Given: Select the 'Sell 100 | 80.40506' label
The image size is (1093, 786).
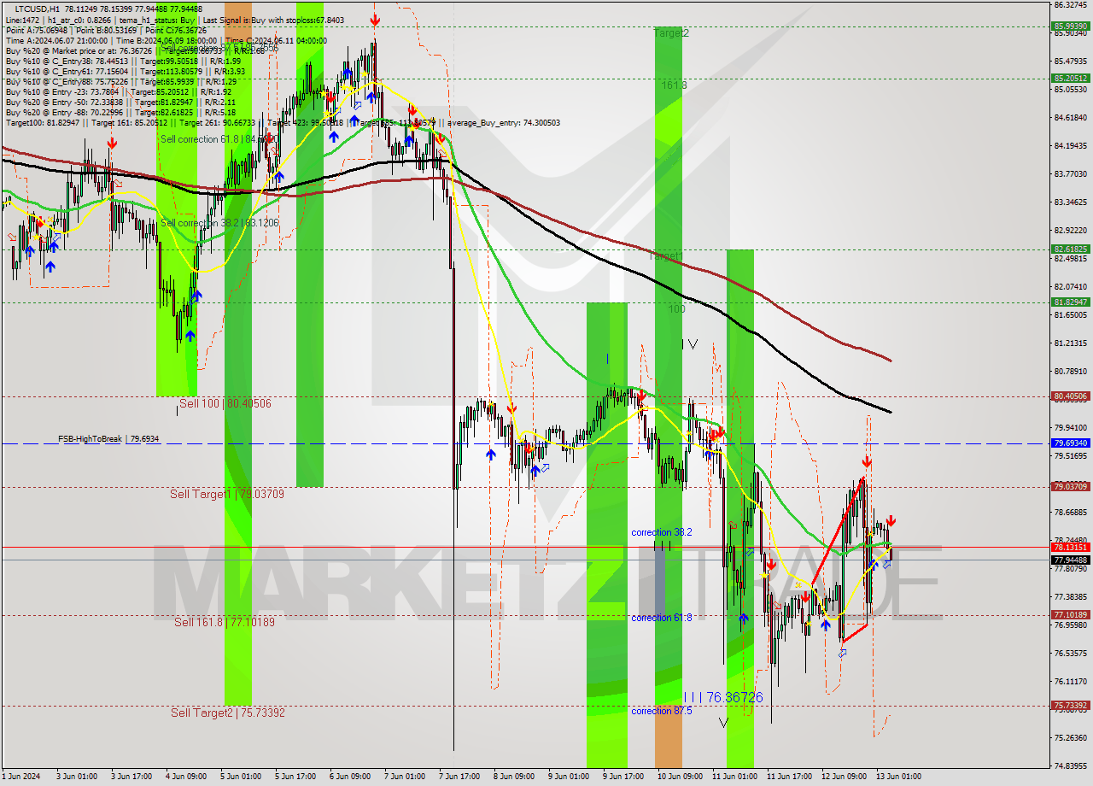Looking at the screenshot, I should [x=225, y=404].
